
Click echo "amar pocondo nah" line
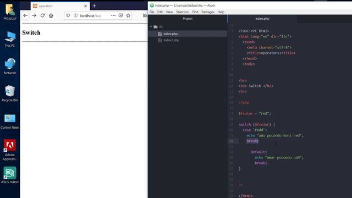click(279, 158)
